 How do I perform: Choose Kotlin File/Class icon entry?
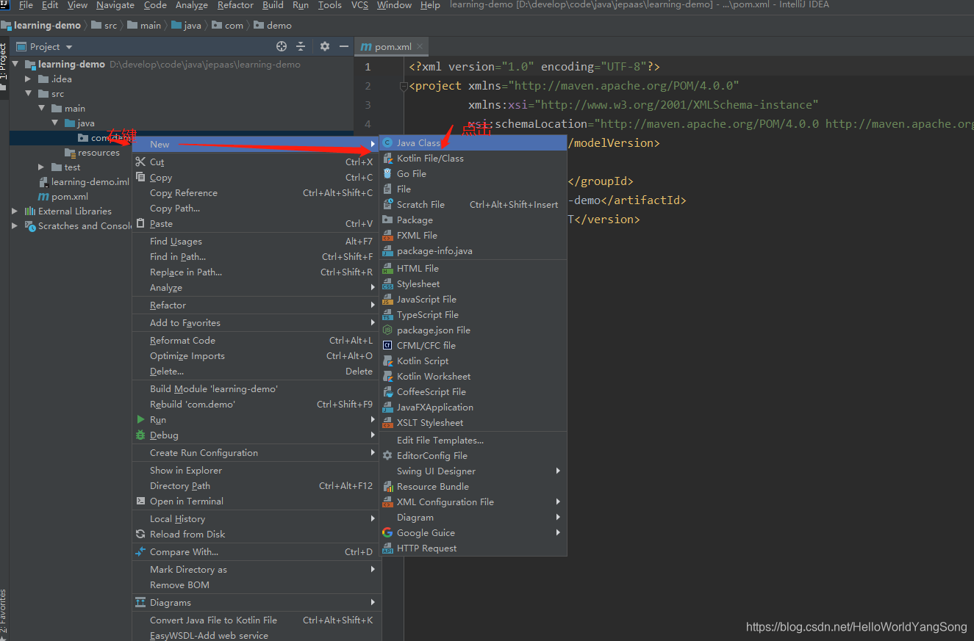[x=387, y=158]
